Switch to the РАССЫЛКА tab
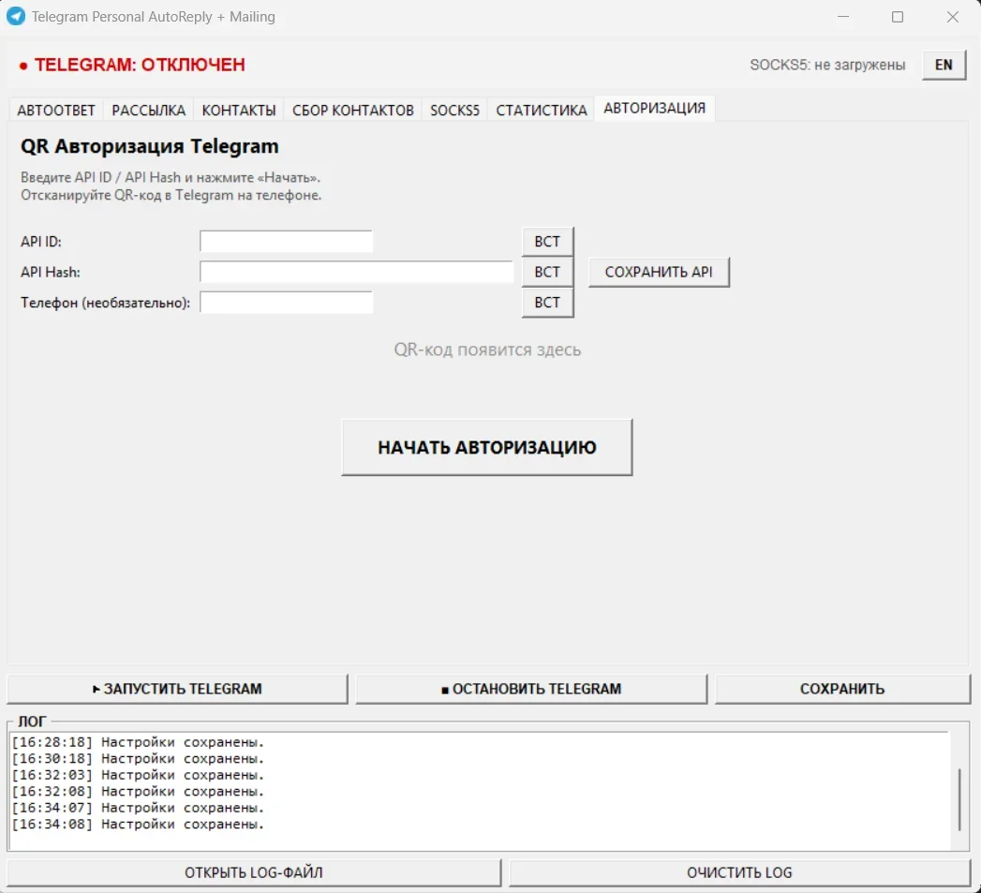This screenshot has width=981, height=893. pos(148,111)
